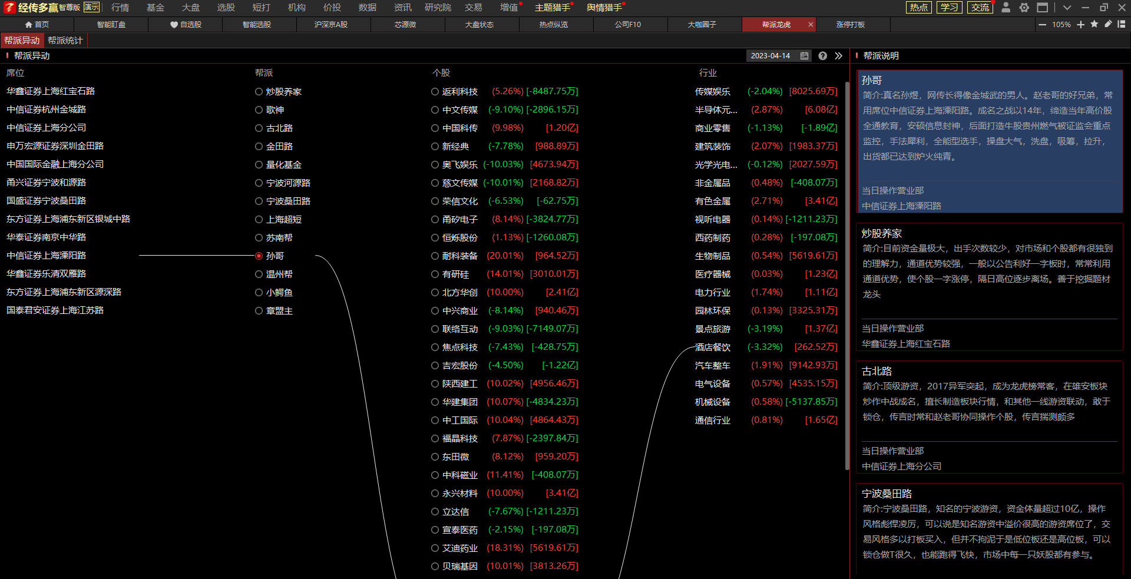The width and height of the screenshot is (1131, 579).
Task: Click the 交流 button
Action: 980,8
